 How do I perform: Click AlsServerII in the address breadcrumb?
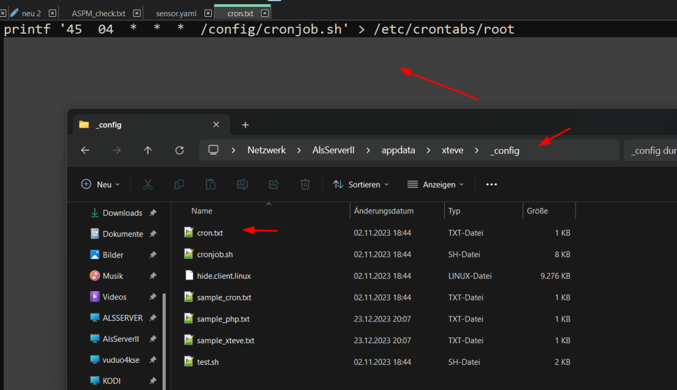click(333, 150)
